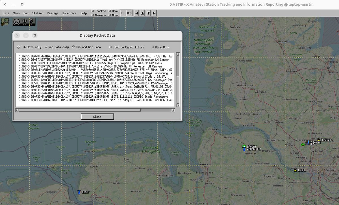This screenshot has width=339, height=205.
Task: Pan the map down using the down arrow
Action: 148,13
